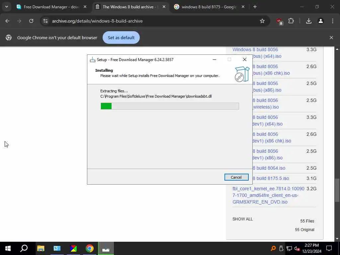Open a new browser tab
340x255 pixels.
coord(255,7)
